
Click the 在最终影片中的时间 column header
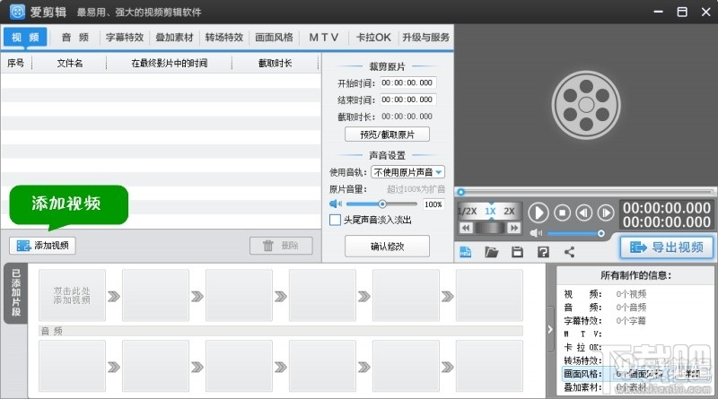point(170,63)
